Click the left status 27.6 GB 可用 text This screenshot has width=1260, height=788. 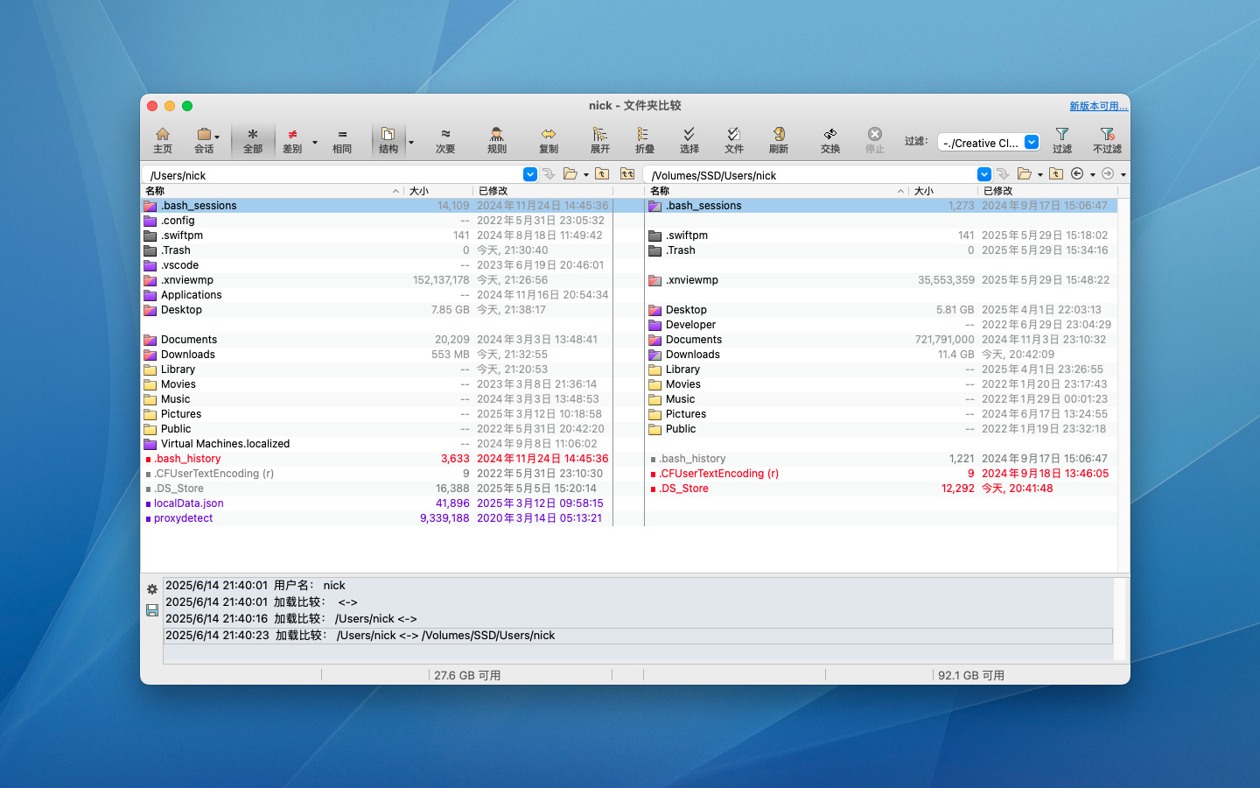pyautogui.click(x=467, y=676)
